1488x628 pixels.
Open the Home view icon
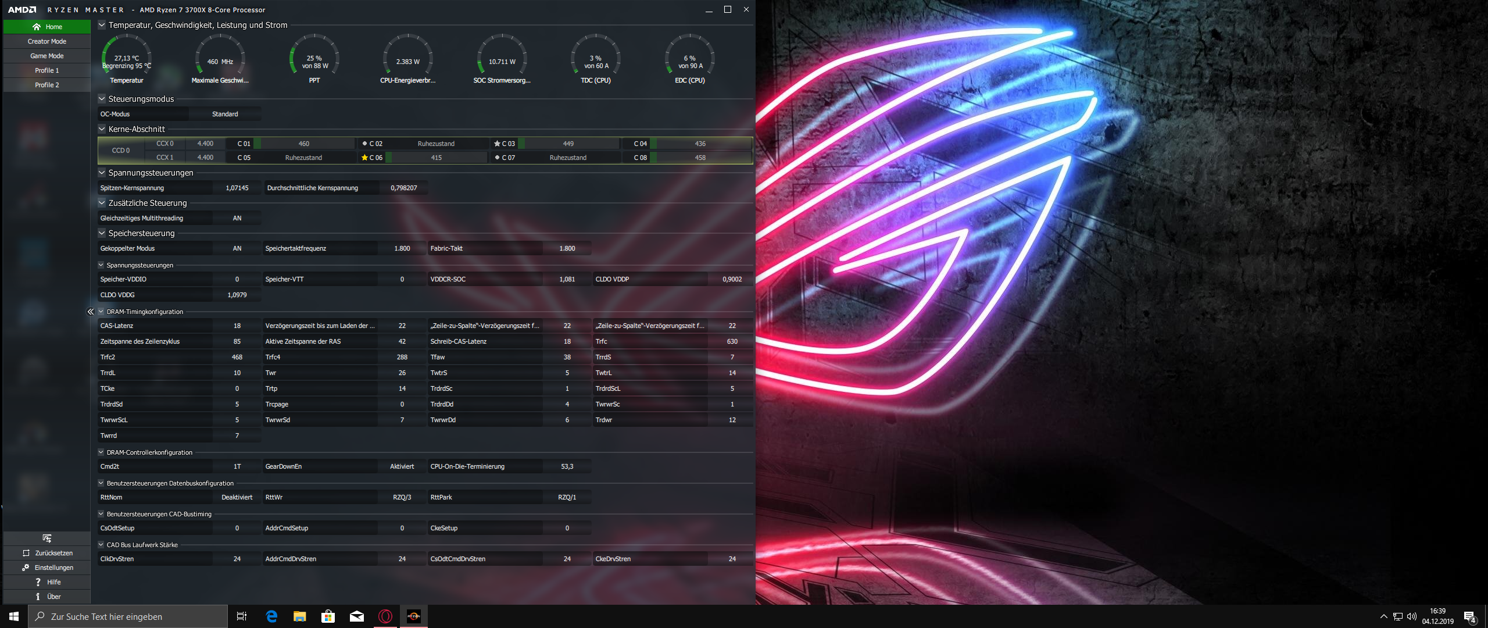tap(37, 27)
